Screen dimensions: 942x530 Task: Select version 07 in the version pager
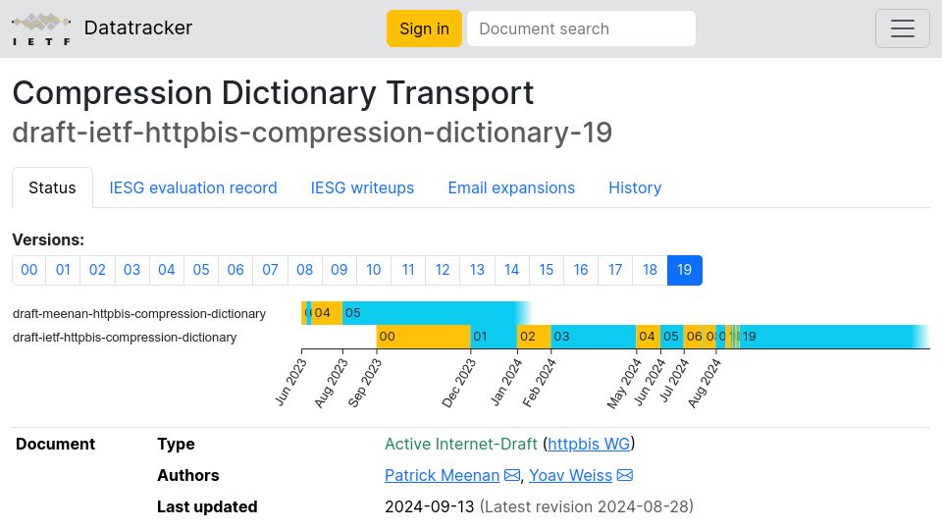click(271, 270)
